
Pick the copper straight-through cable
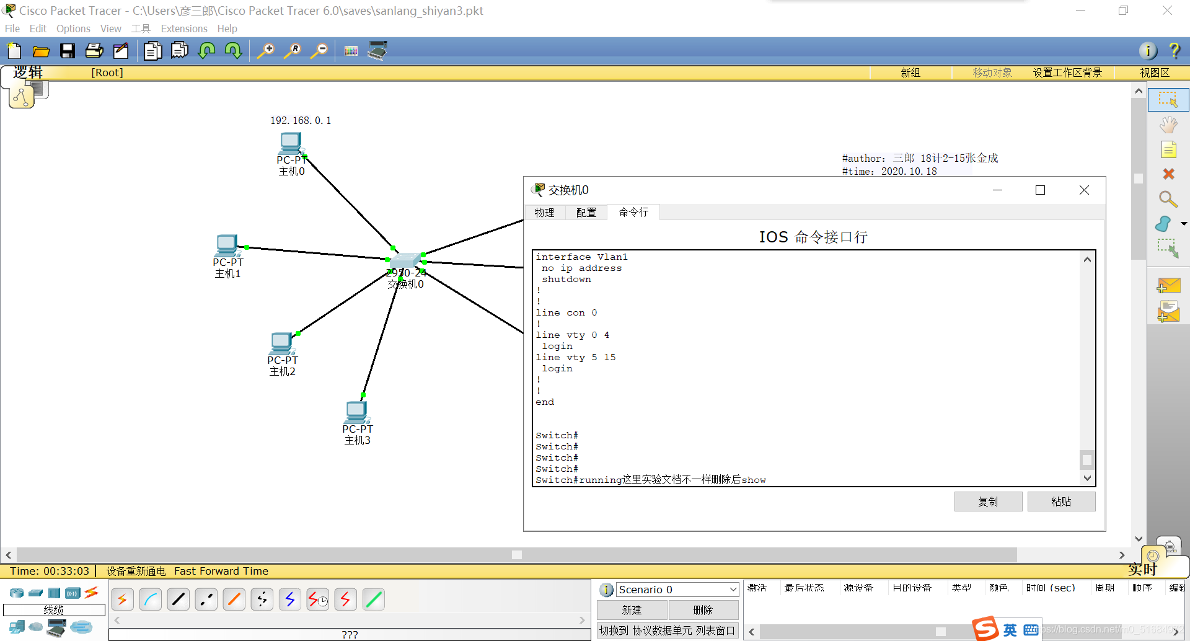tap(178, 599)
